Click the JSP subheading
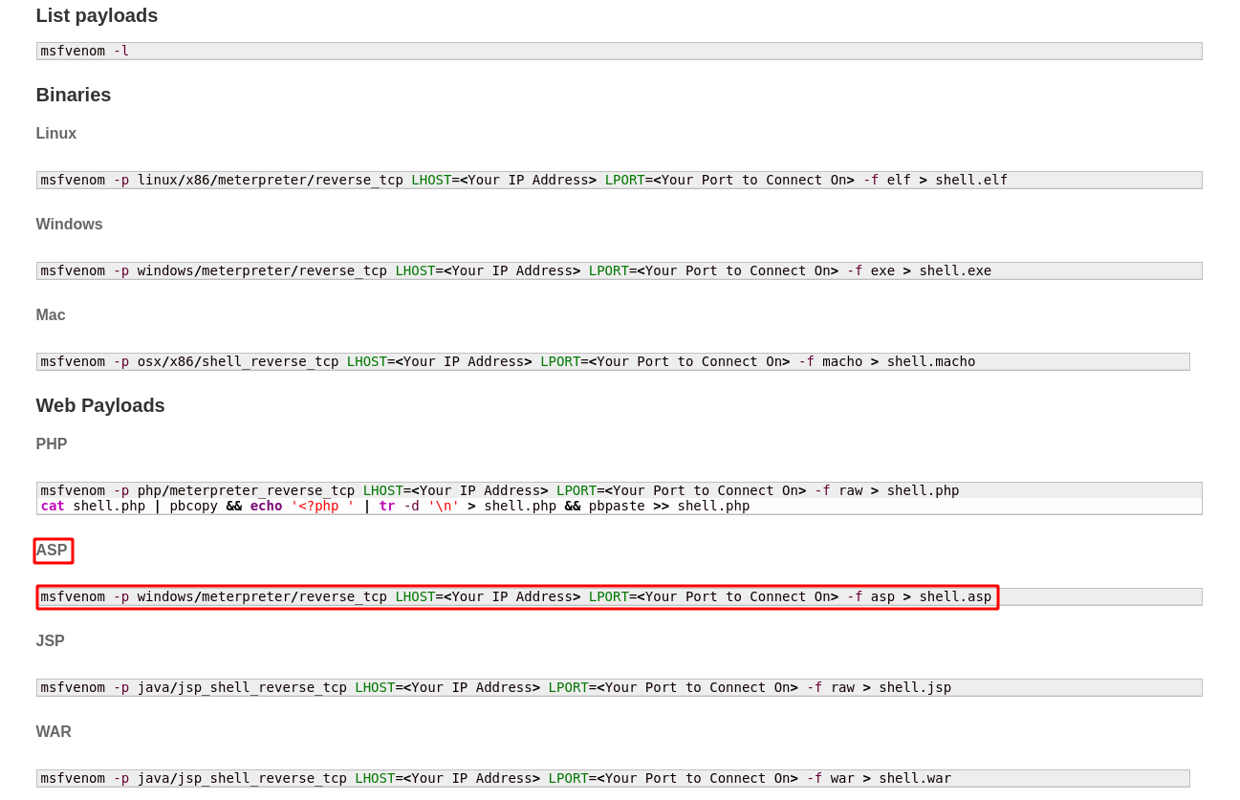1240x800 pixels. click(x=51, y=641)
